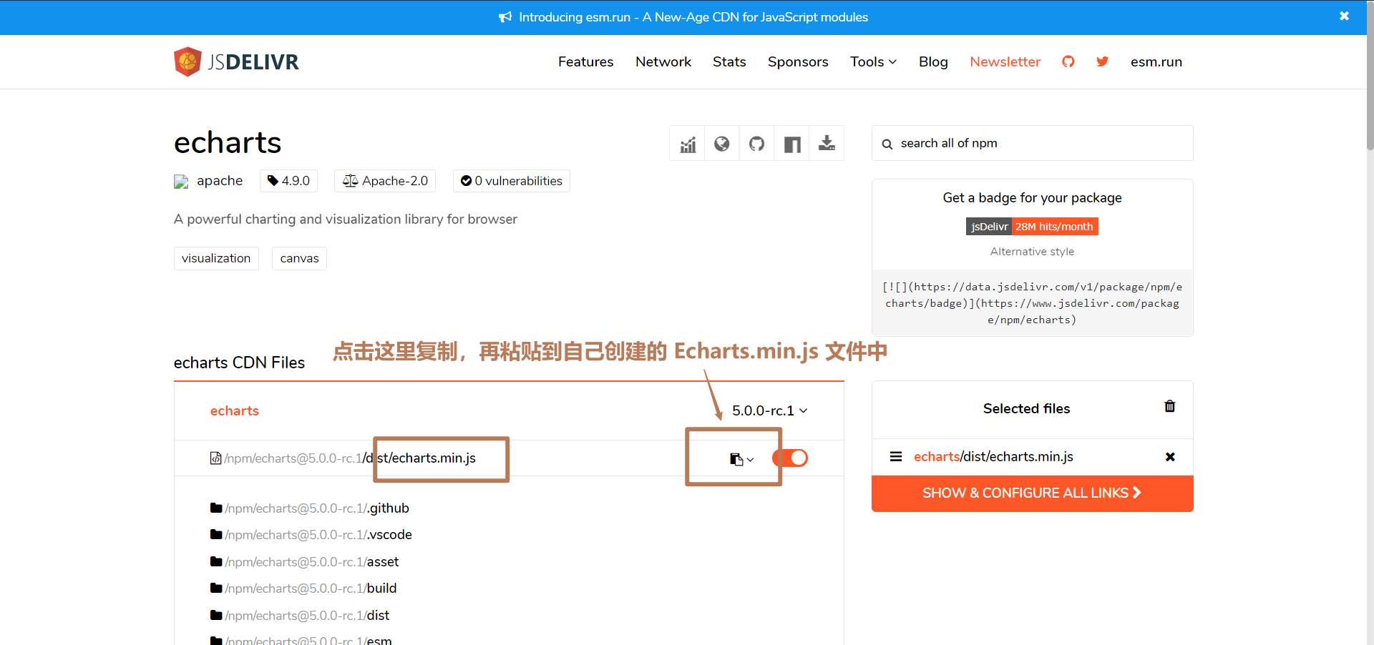Open the Newsletter menu item
The image size is (1374, 645).
[x=1005, y=61]
